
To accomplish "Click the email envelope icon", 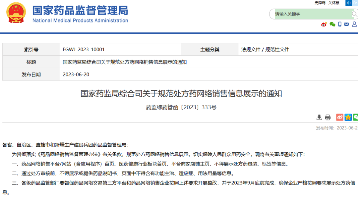I will (x=346, y=24).
